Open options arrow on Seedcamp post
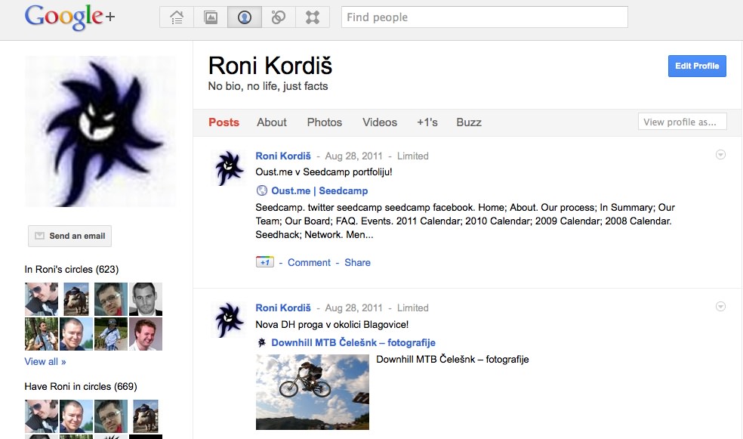Image resolution: width=743 pixels, height=439 pixels. click(x=720, y=155)
